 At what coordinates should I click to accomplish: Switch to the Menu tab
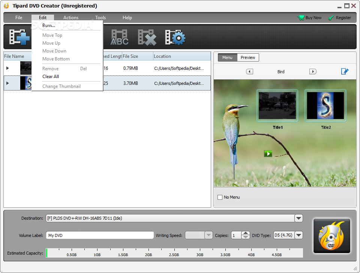coord(227,57)
